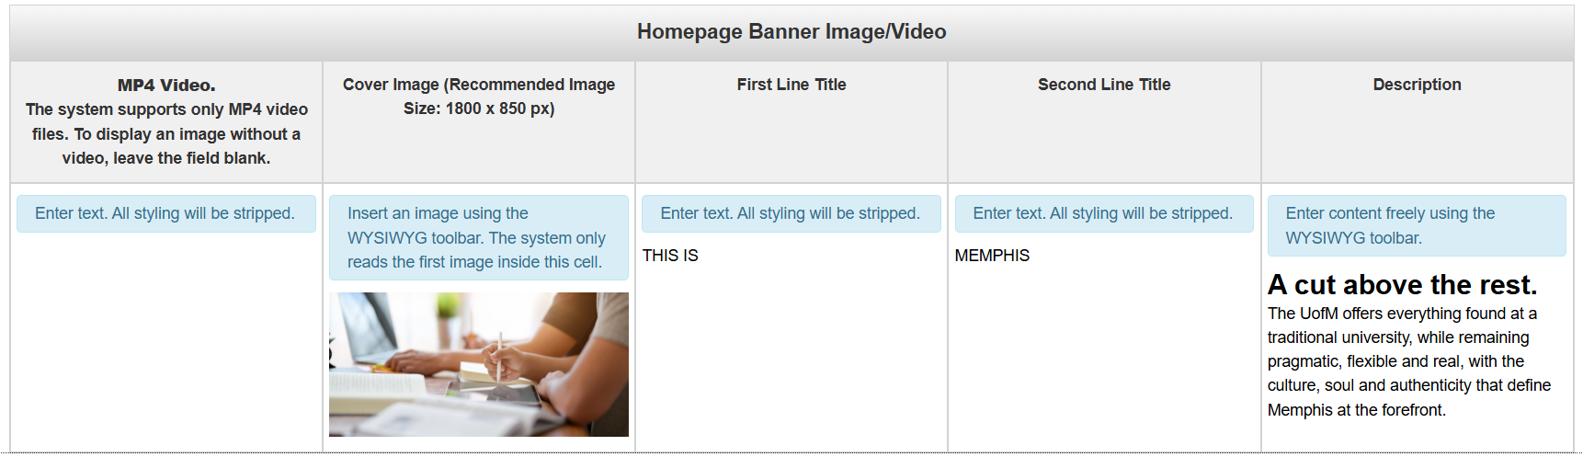Select the Description column header
1583x457 pixels.
click(1417, 85)
